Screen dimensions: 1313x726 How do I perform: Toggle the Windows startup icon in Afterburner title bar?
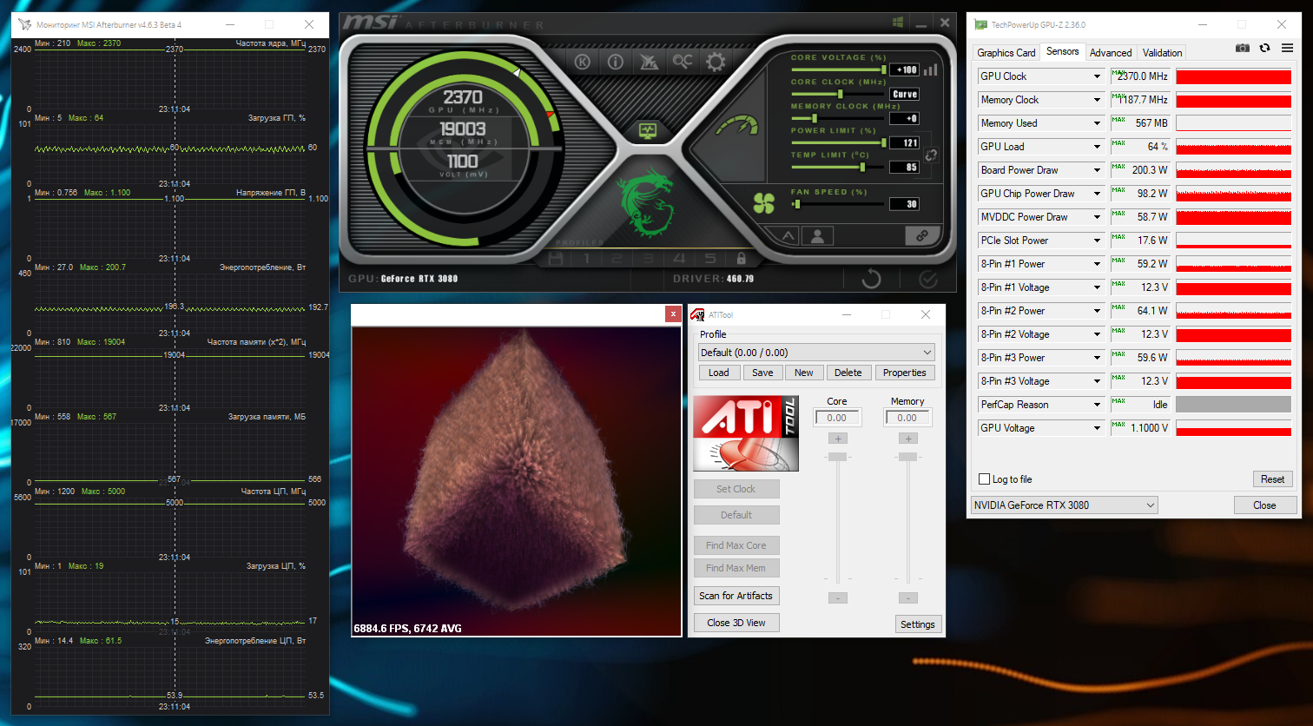point(898,23)
